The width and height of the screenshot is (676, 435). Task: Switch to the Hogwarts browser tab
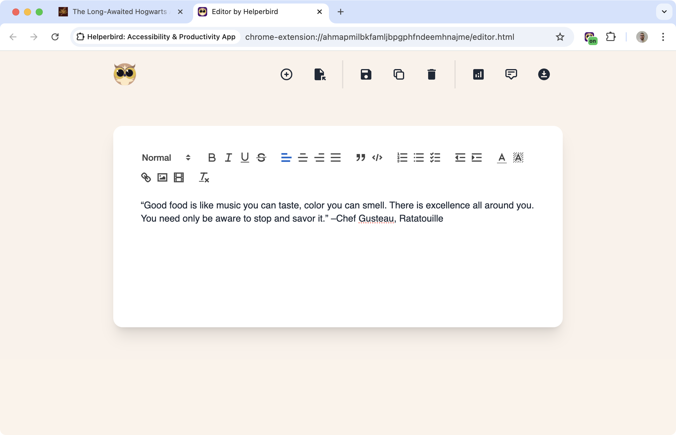coord(117,12)
